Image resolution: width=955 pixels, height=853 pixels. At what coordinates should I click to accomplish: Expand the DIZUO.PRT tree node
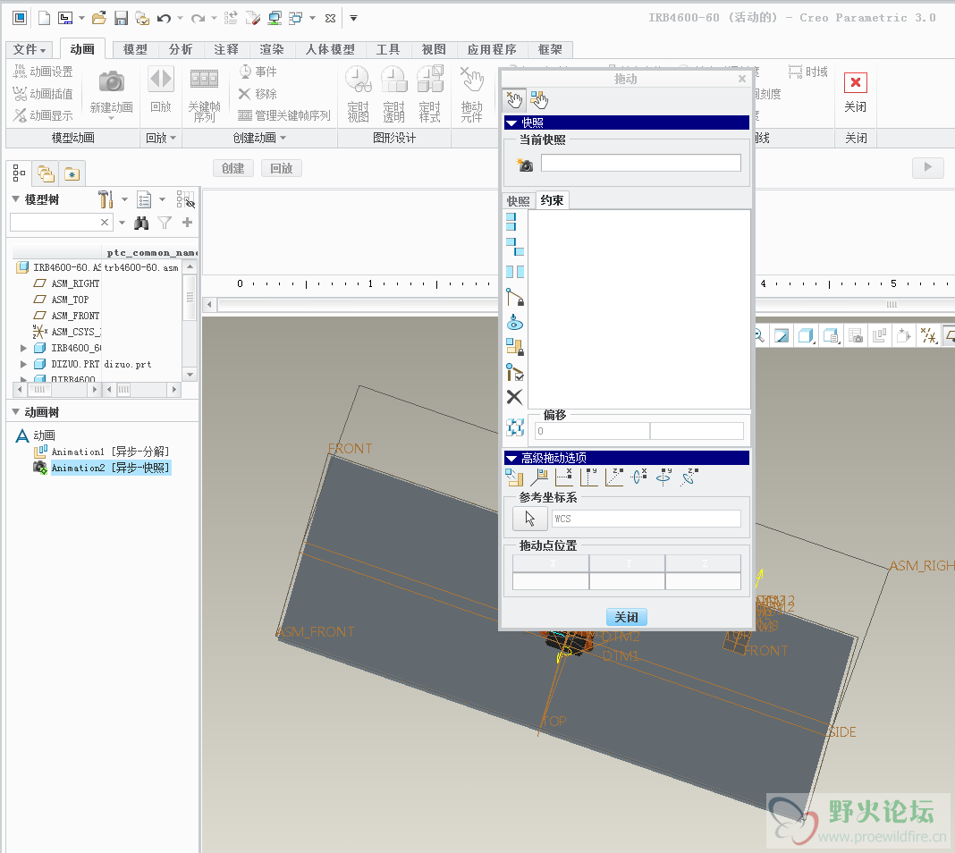click(23, 364)
